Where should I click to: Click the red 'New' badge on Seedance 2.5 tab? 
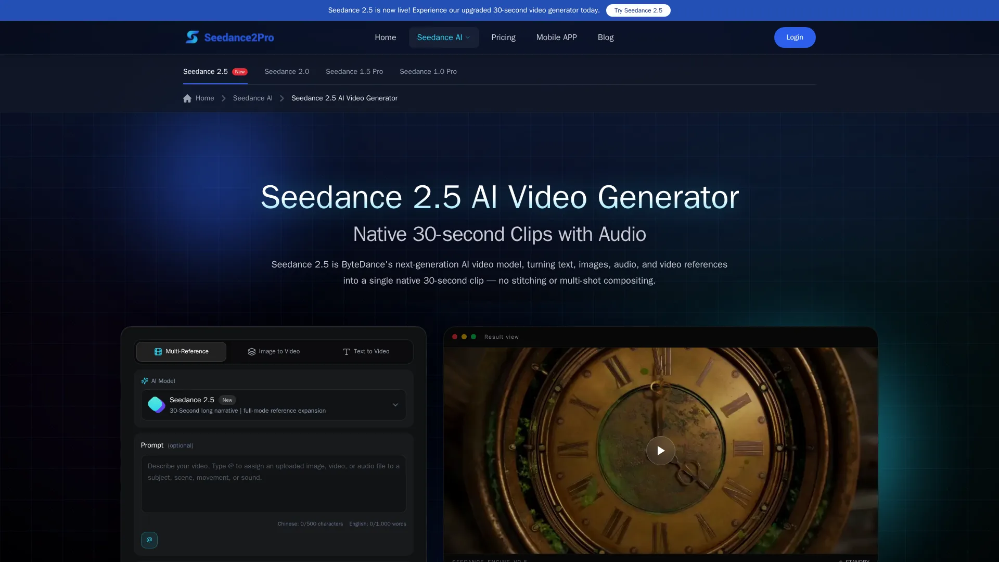click(x=240, y=72)
